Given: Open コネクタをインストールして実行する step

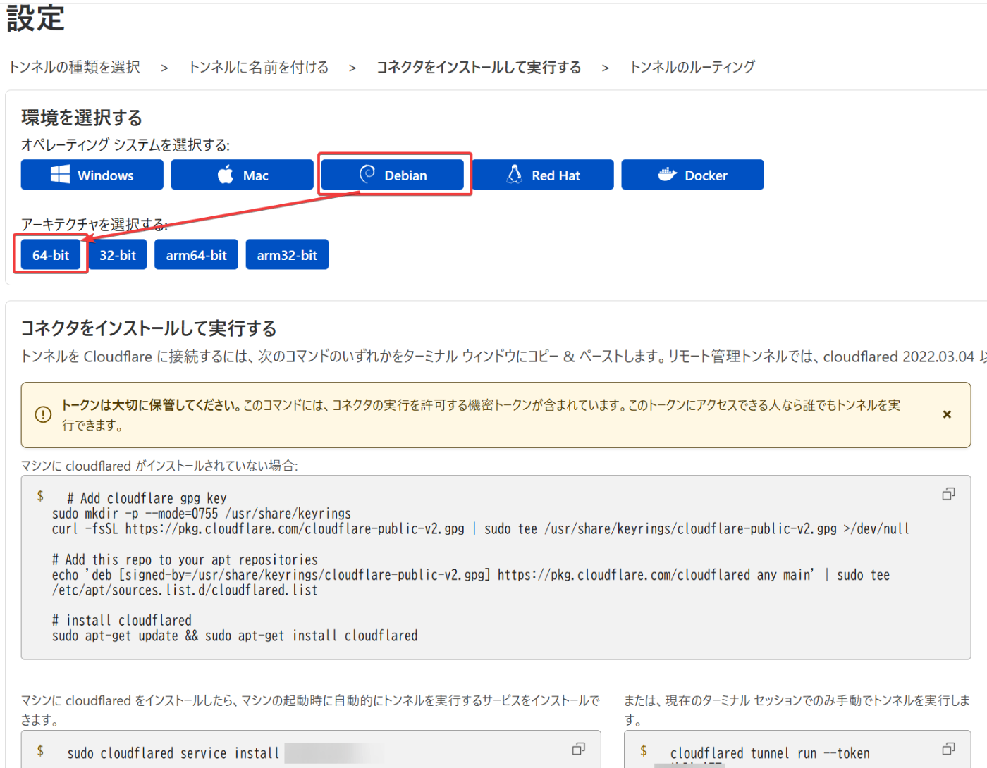Looking at the screenshot, I should [x=479, y=67].
